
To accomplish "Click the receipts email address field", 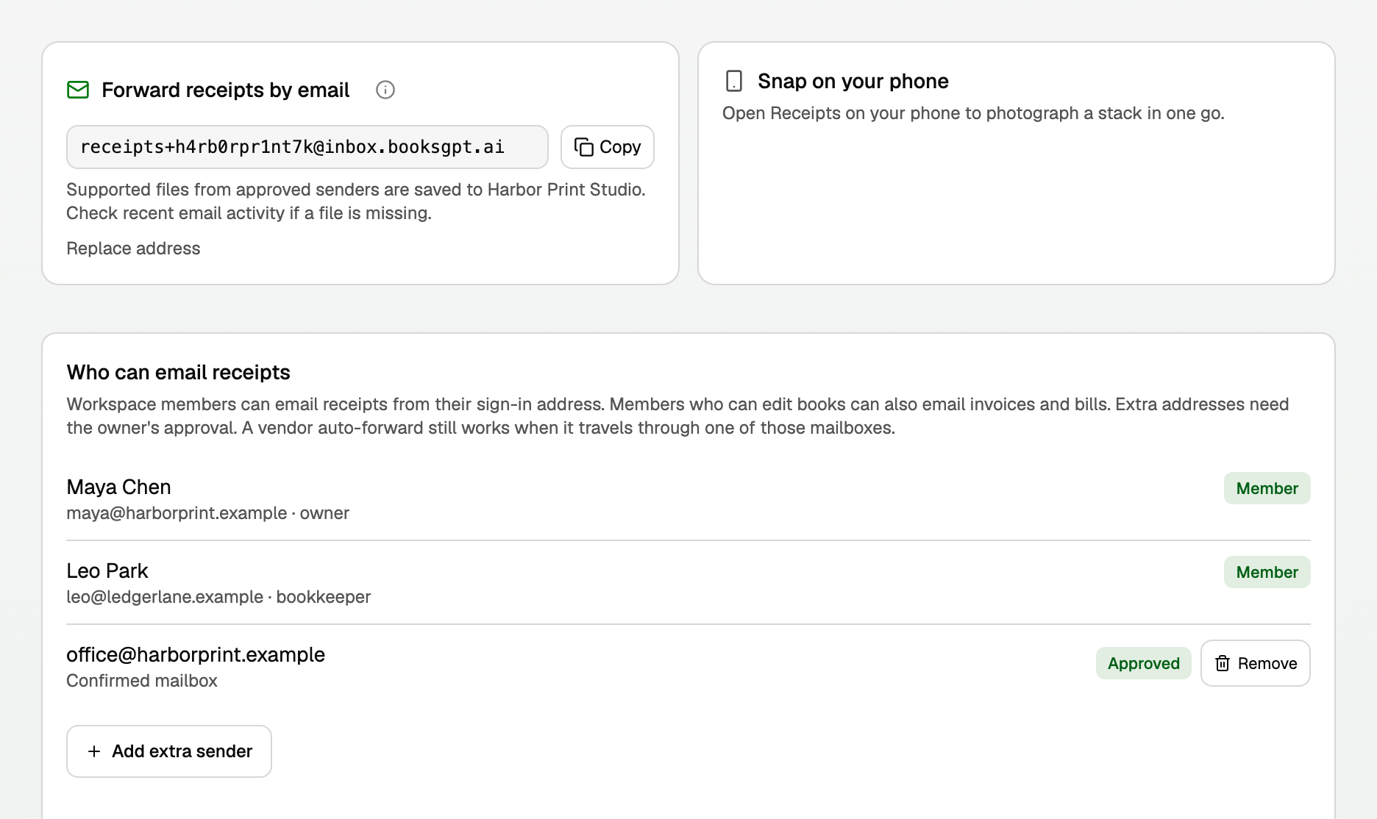I will [307, 147].
